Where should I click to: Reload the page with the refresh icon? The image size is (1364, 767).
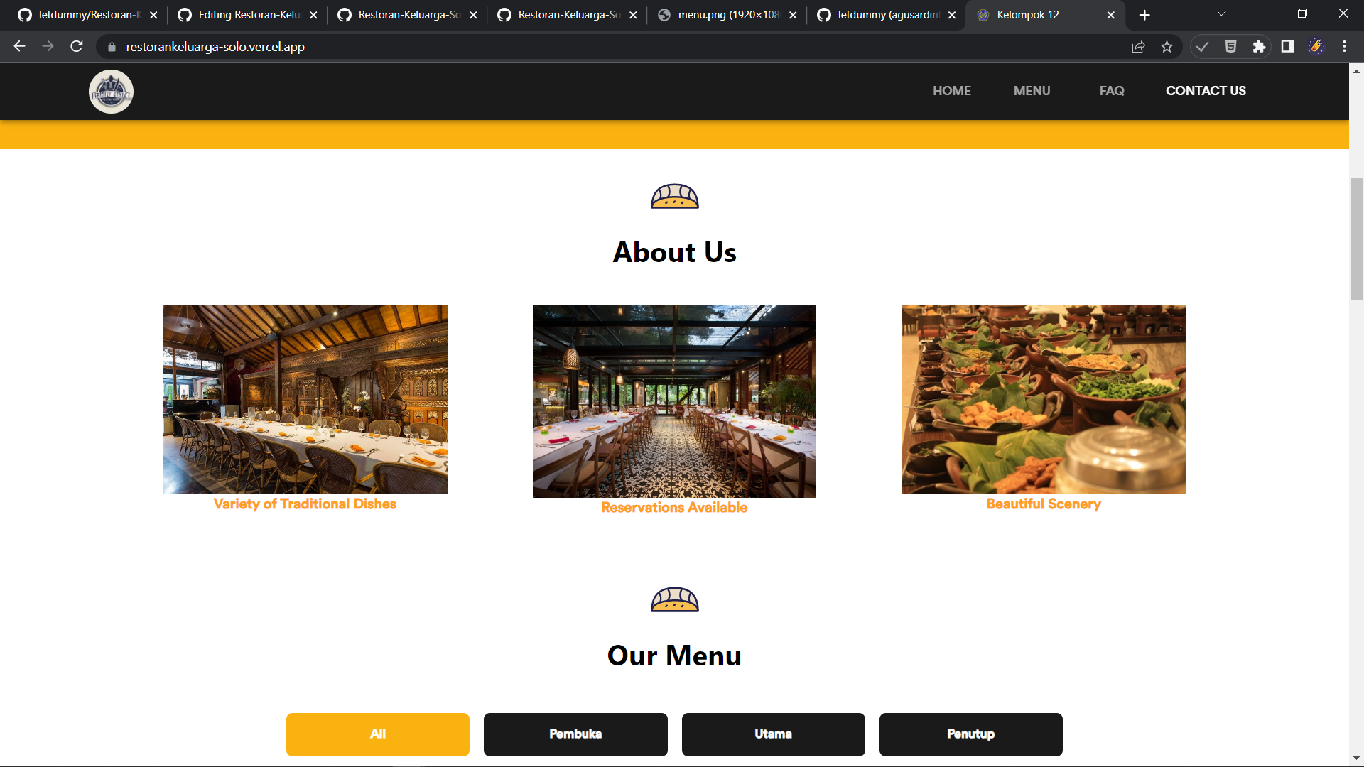[77, 47]
